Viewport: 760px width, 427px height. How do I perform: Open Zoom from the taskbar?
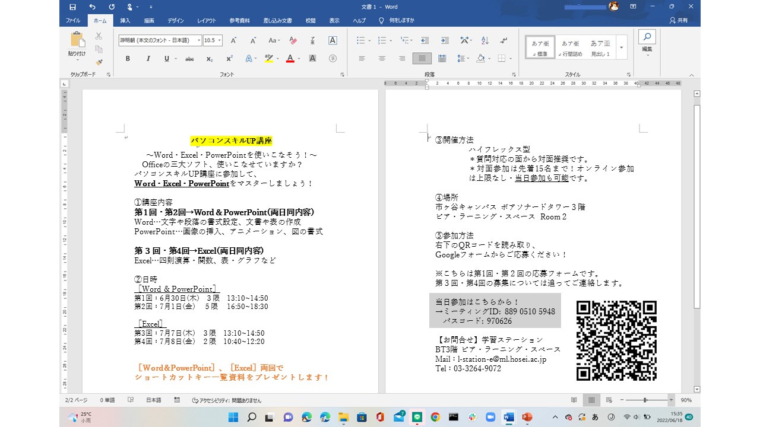pos(490,417)
